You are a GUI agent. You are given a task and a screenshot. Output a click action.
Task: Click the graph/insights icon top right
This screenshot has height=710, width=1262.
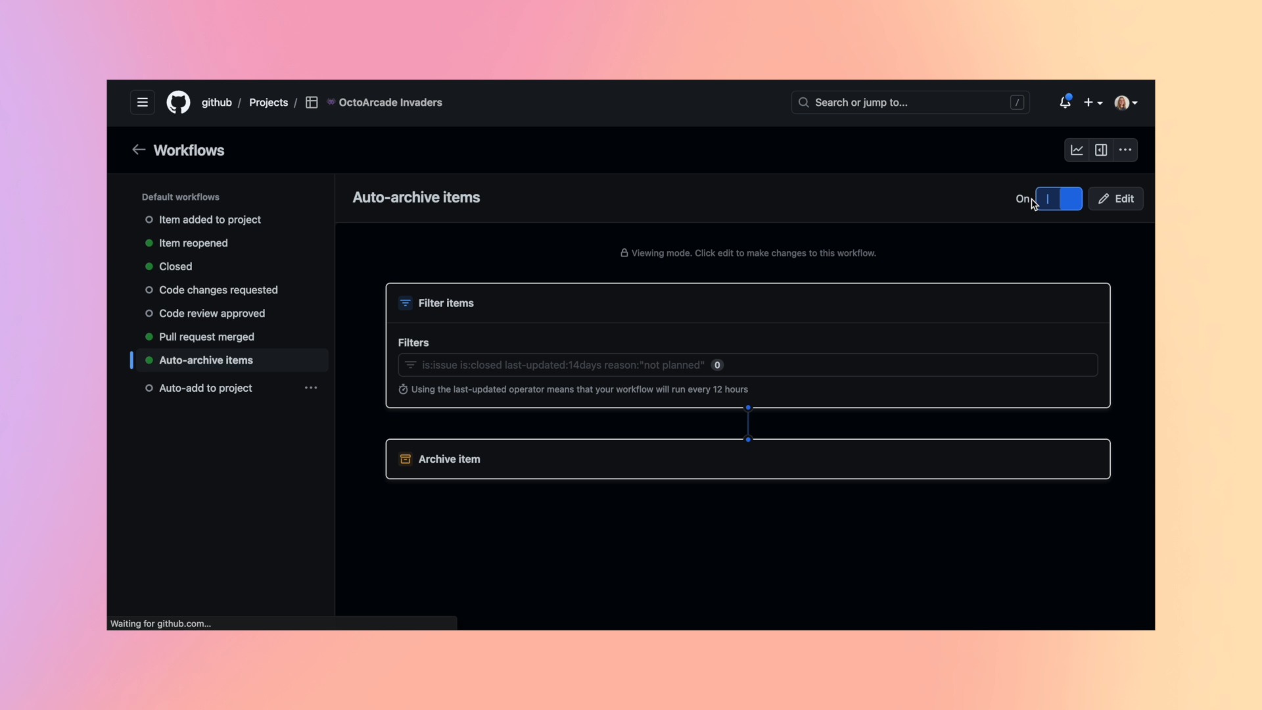pos(1077,149)
